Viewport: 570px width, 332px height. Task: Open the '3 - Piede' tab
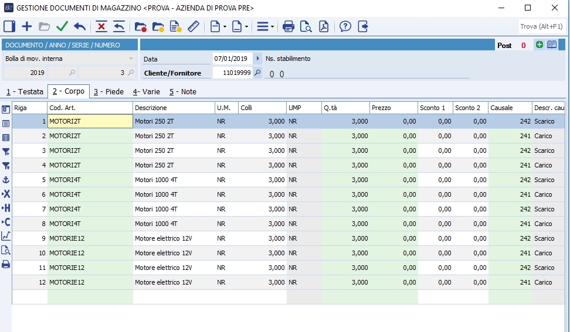pyautogui.click(x=108, y=92)
